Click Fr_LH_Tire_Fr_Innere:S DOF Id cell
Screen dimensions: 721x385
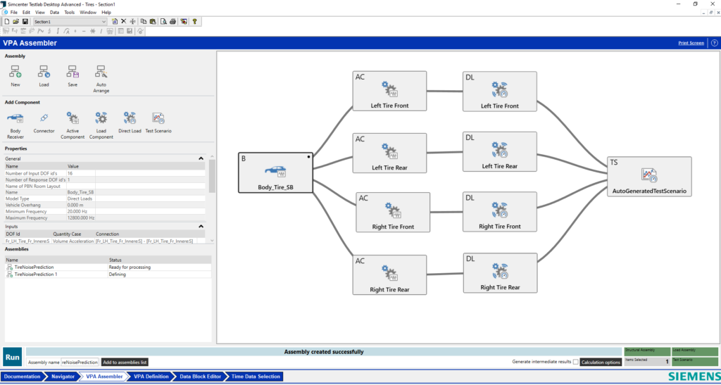pos(27,240)
